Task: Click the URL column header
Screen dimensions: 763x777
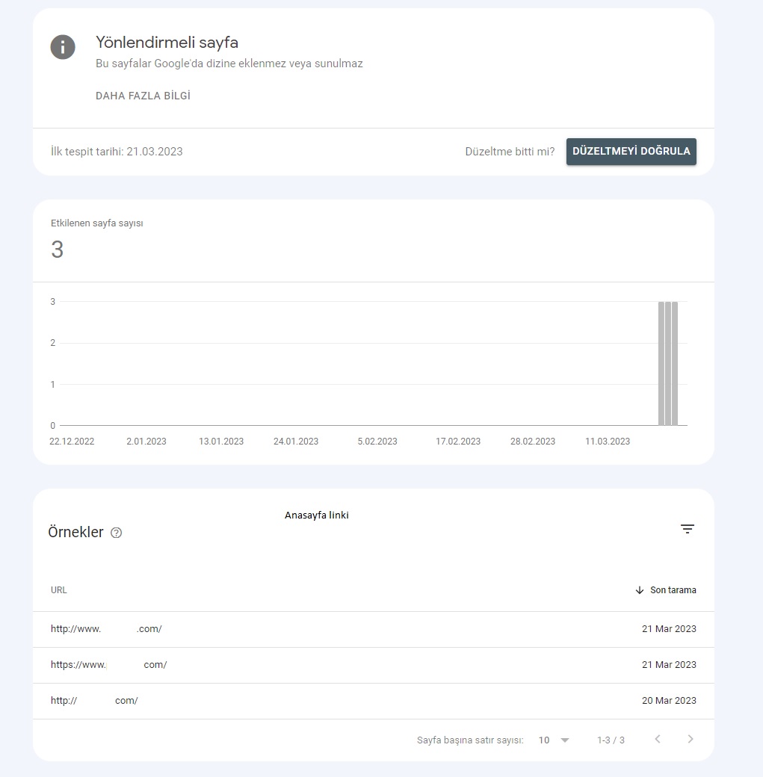Action: (58, 590)
